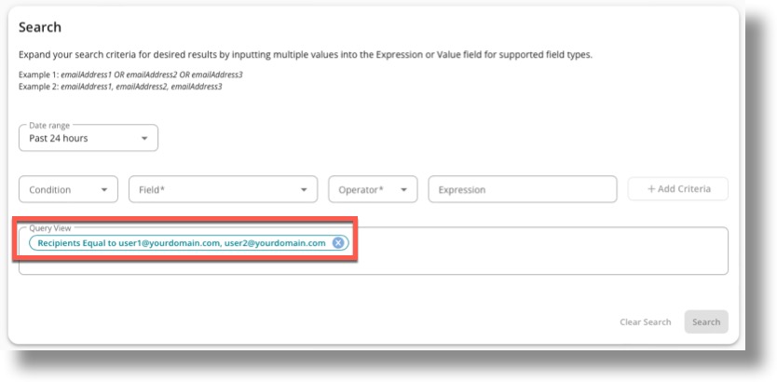777x382 pixels.
Task: Open the Condition dropdown arrow
Action: [103, 190]
